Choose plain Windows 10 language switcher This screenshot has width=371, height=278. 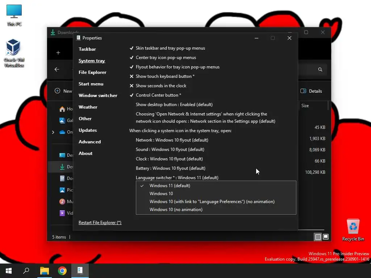216,194
